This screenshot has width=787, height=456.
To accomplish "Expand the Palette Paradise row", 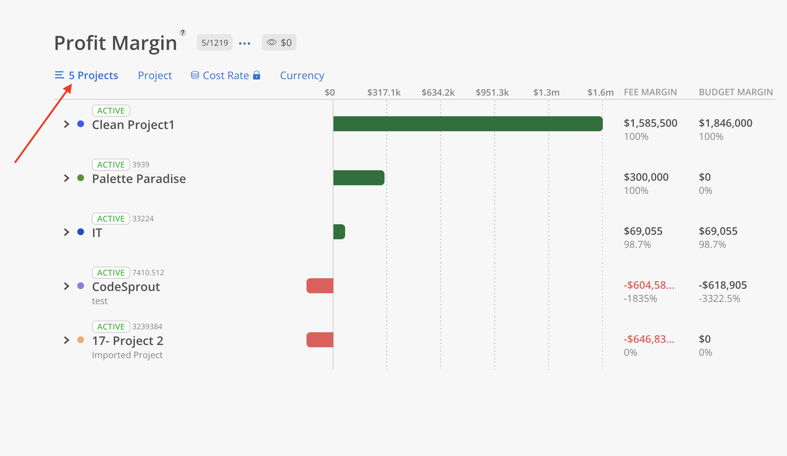I will (66, 178).
